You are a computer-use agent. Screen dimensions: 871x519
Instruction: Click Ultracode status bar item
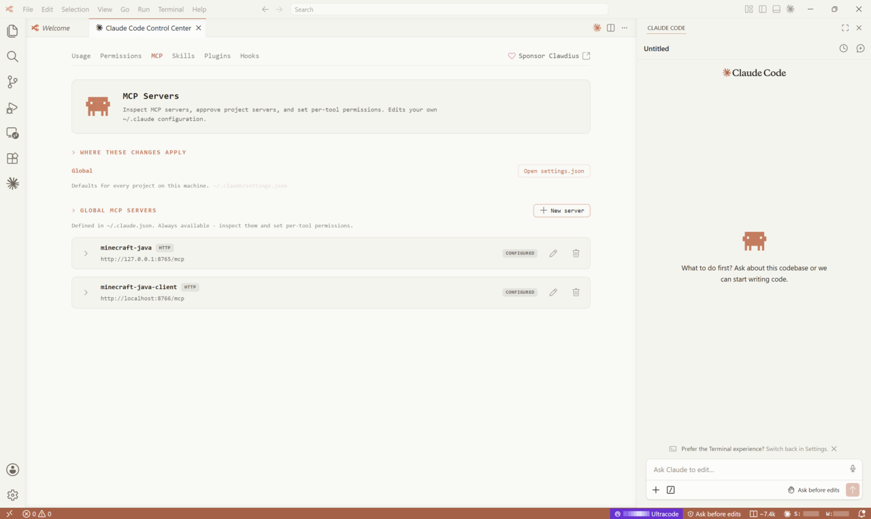click(x=646, y=514)
